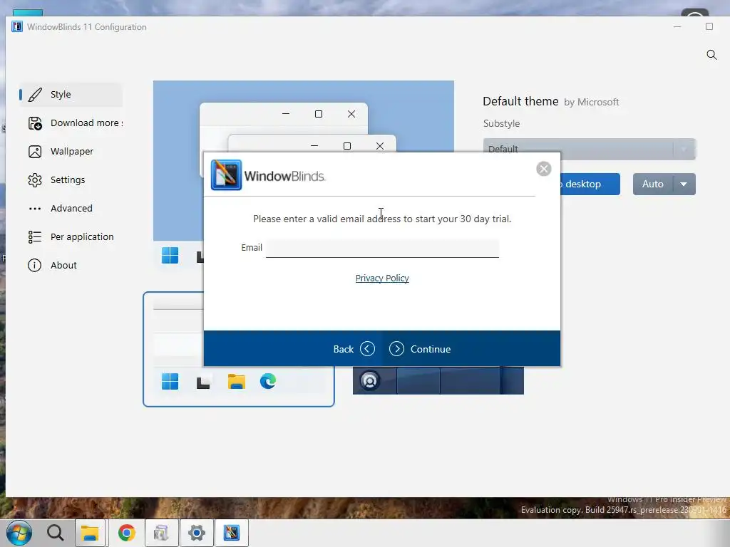Click the Per application list icon
This screenshot has width=730, height=547.
click(35, 236)
